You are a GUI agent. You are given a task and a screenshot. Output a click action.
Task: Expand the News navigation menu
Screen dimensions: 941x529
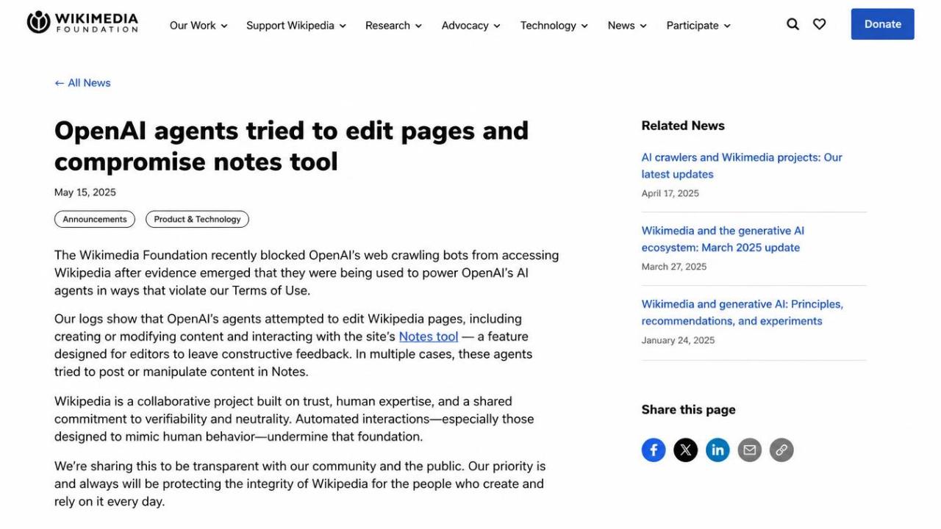[627, 25]
